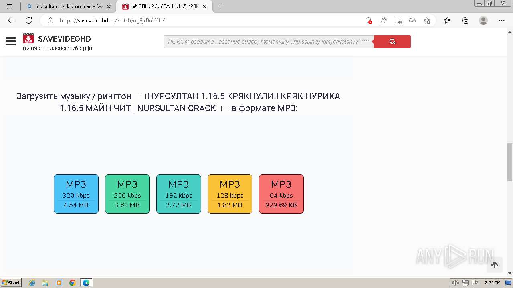
Task: Download the MP3 256 kbps 3.63 MB file
Action: pos(127,194)
